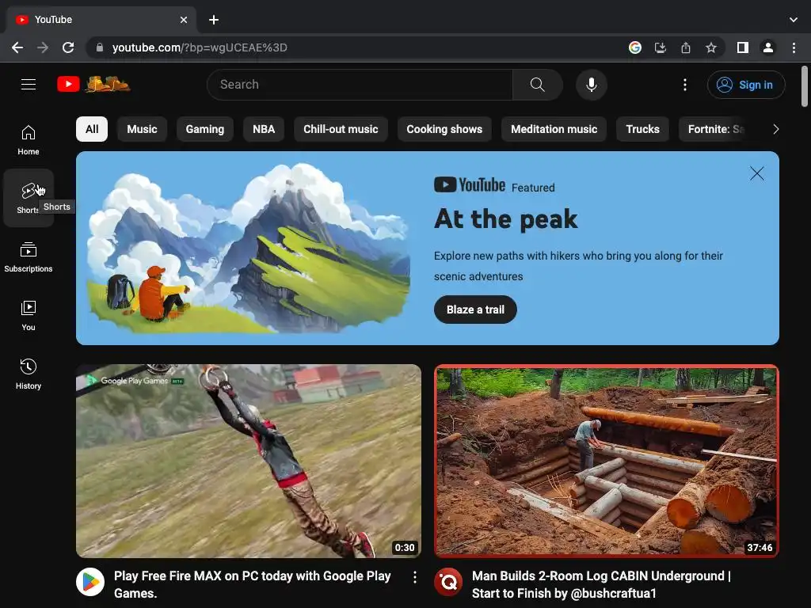The height and width of the screenshot is (608, 811).
Task: Filter by Trucks chip
Action: click(x=642, y=129)
